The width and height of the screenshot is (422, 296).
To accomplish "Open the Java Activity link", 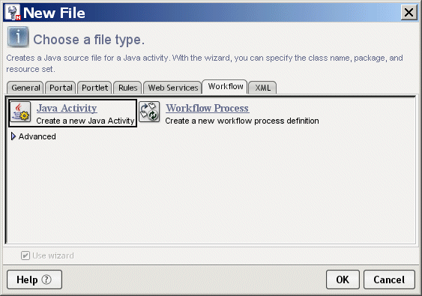I will pos(67,108).
